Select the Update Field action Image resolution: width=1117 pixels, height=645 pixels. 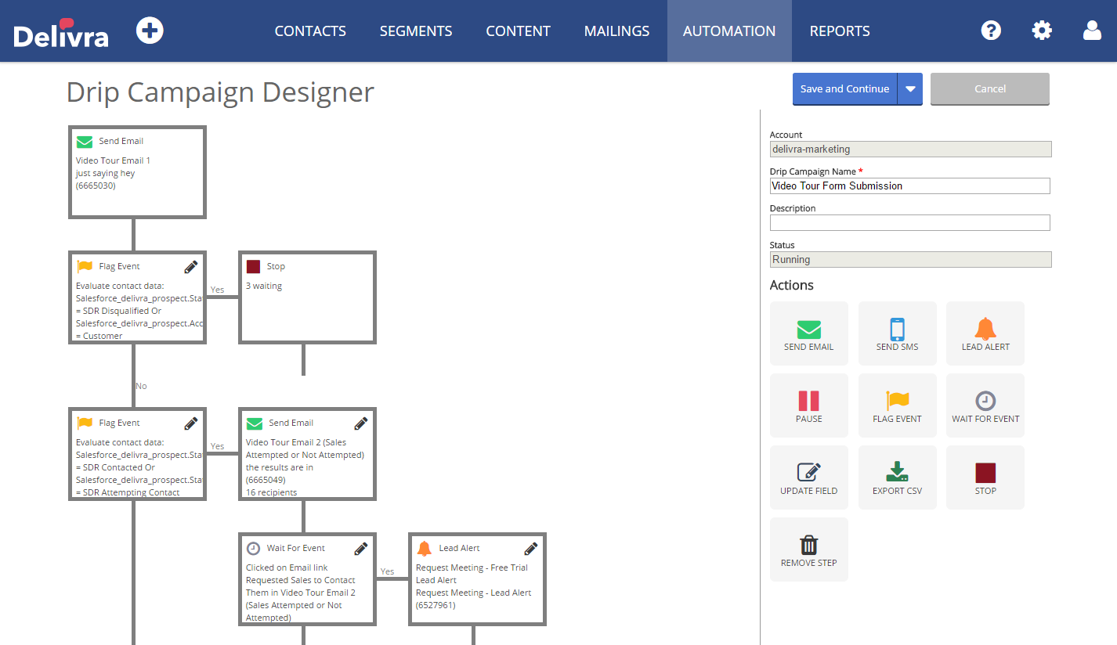coord(809,477)
